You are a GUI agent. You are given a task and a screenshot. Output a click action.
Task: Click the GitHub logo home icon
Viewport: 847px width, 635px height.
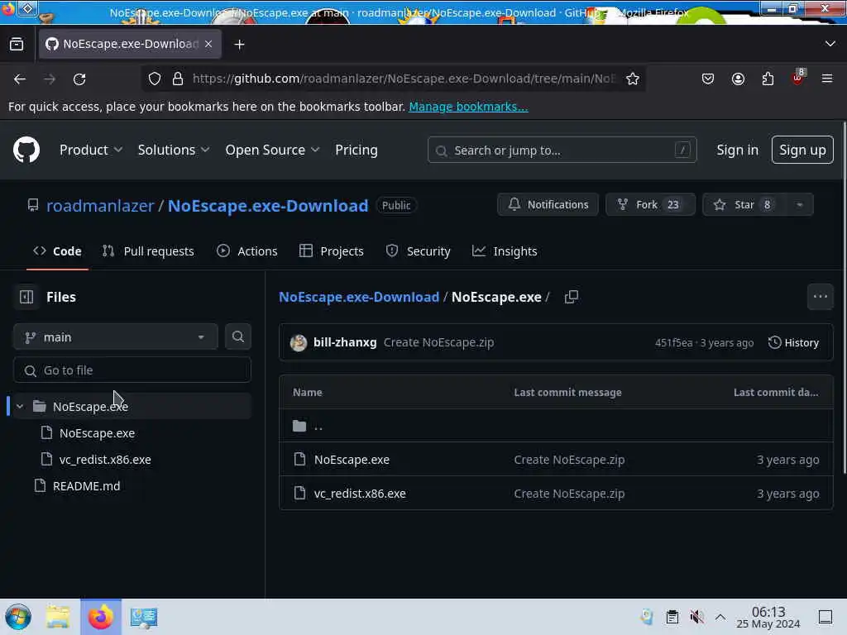(26, 150)
